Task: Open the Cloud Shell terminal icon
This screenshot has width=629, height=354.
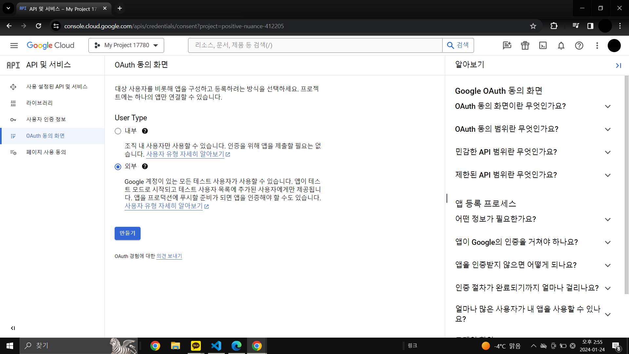Action: 543,46
